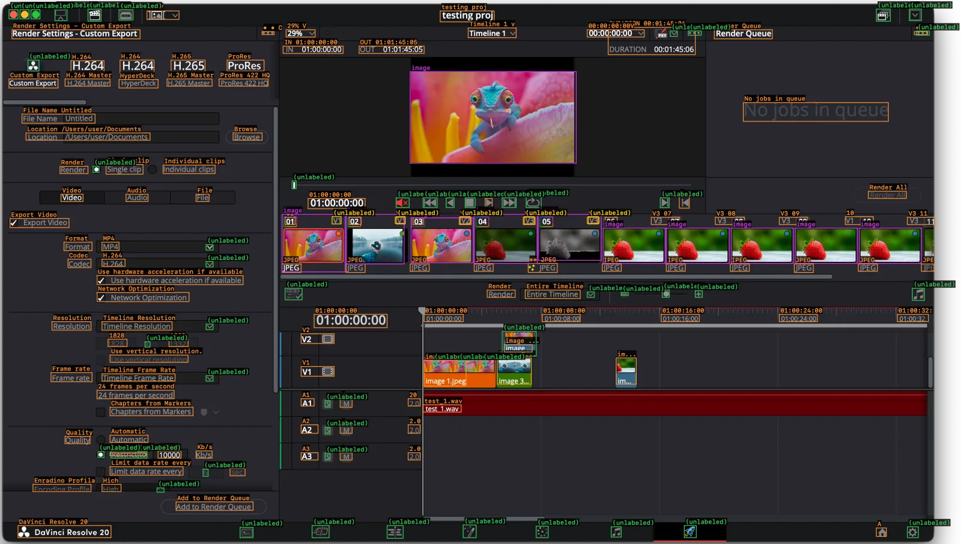Image resolution: width=961 pixels, height=544 pixels.
Task: Switch to the Fairlight page music note icon
Action: coord(616,532)
